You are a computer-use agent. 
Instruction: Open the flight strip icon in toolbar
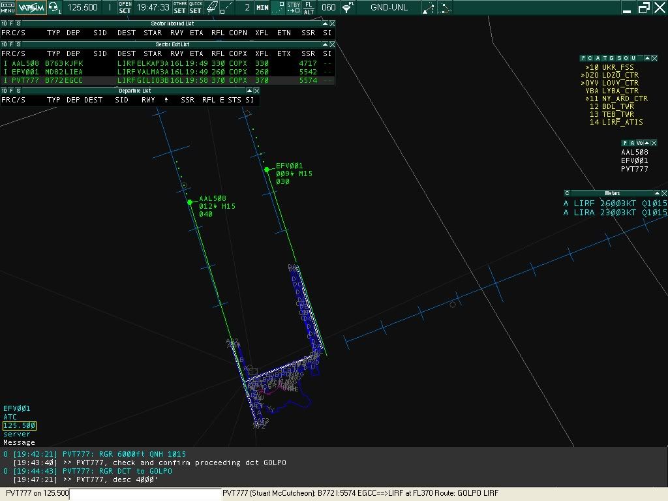pos(212,7)
